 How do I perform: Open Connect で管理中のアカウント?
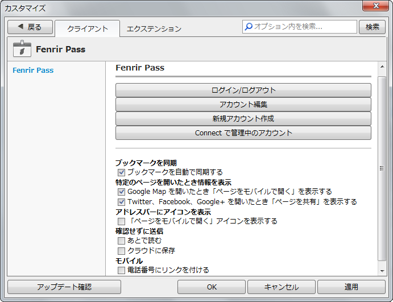243,133
